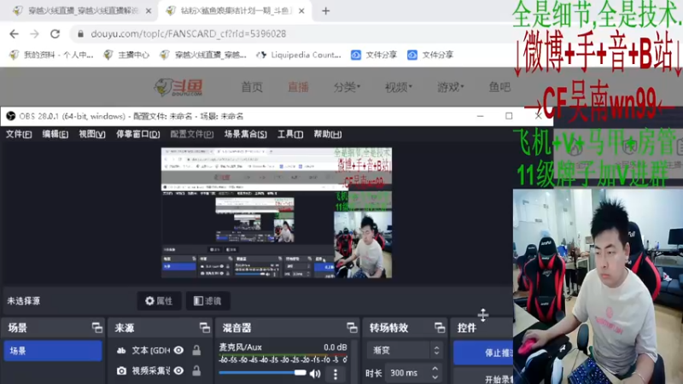Open the first 文件分享 bookmark
The image size is (683, 384).
coord(374,55)
